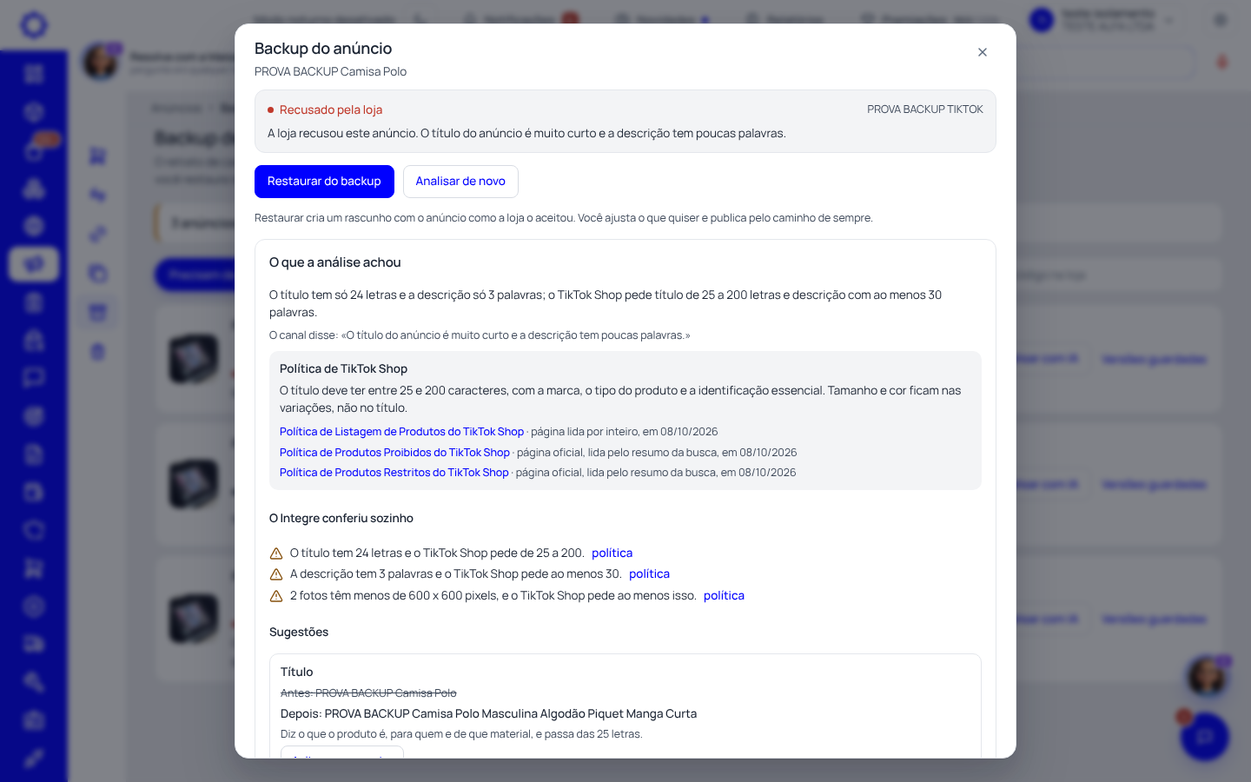
Task: Click the highlighted megaphone icon in the left sidebar
Action: (34, 264)
